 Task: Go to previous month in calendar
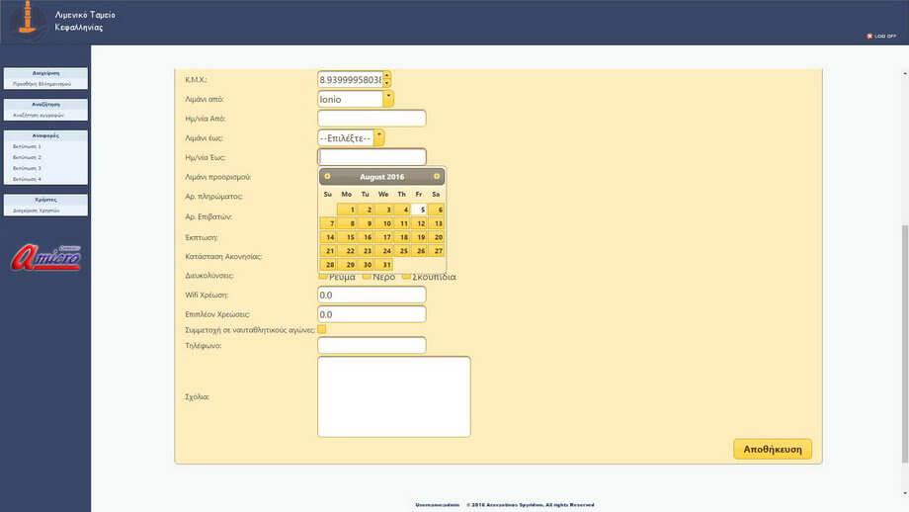coord(327,176)
